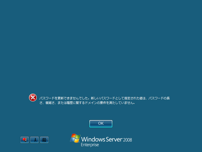Click the word Windows in the logo

[x=93, y=139]
